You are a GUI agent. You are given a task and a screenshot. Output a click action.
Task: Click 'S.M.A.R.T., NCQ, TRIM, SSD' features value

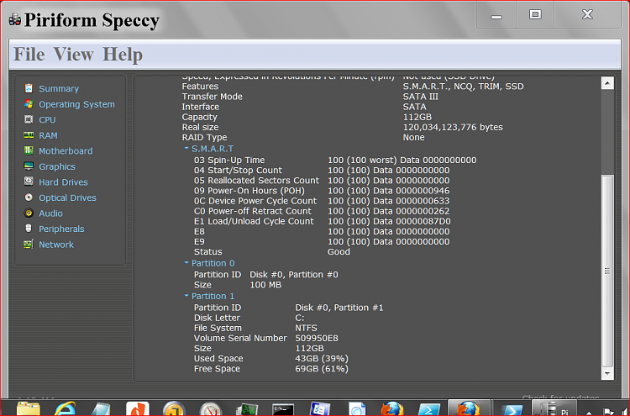(463, 87)
